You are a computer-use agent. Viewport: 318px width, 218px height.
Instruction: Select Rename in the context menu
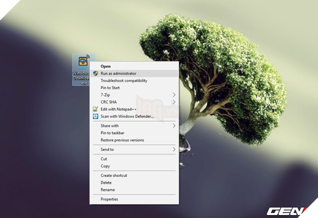coord(134,190)
